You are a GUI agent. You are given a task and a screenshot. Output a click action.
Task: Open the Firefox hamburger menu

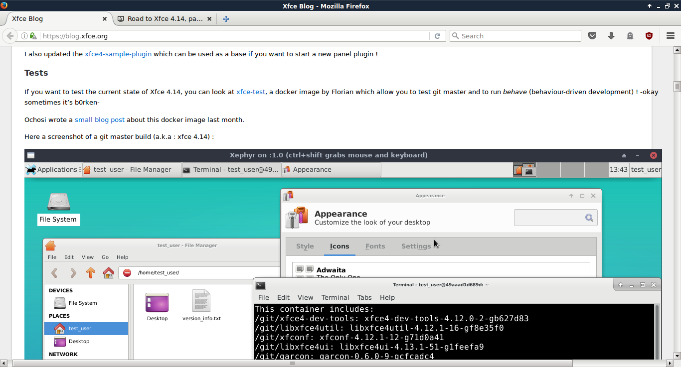671,36
